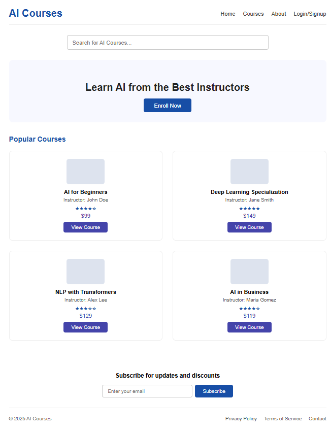Click the AI Courses site logo
The height and width of the screenshot is (433, 330).
pyautogui.click(x=36, y=14)
